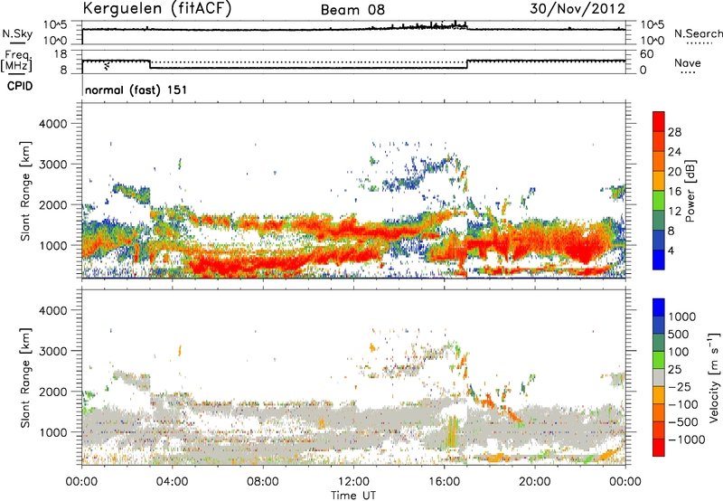
Task: Click the gray segment of the velocity colorbar
Action: click(659, 377)
